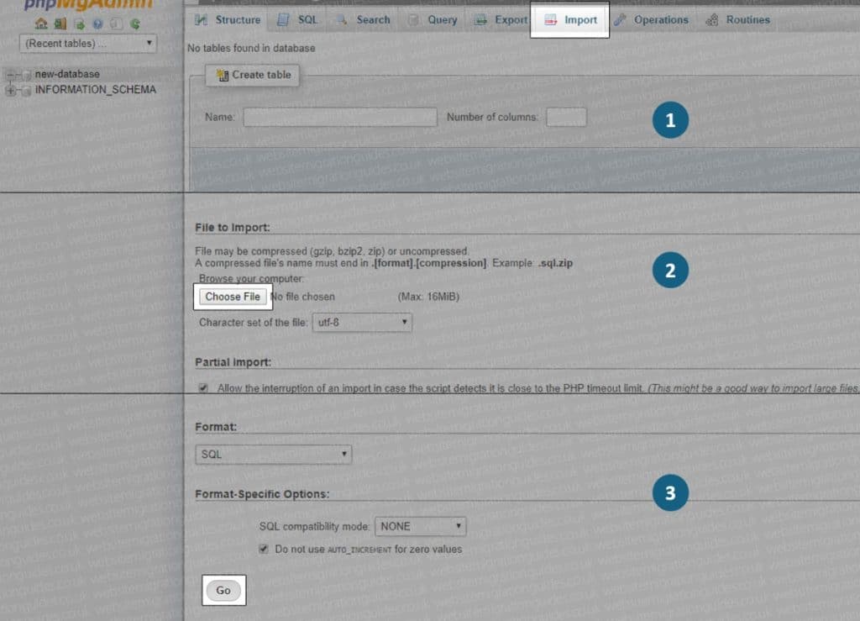Click the phpMyAdmin logo

point(87,5)
